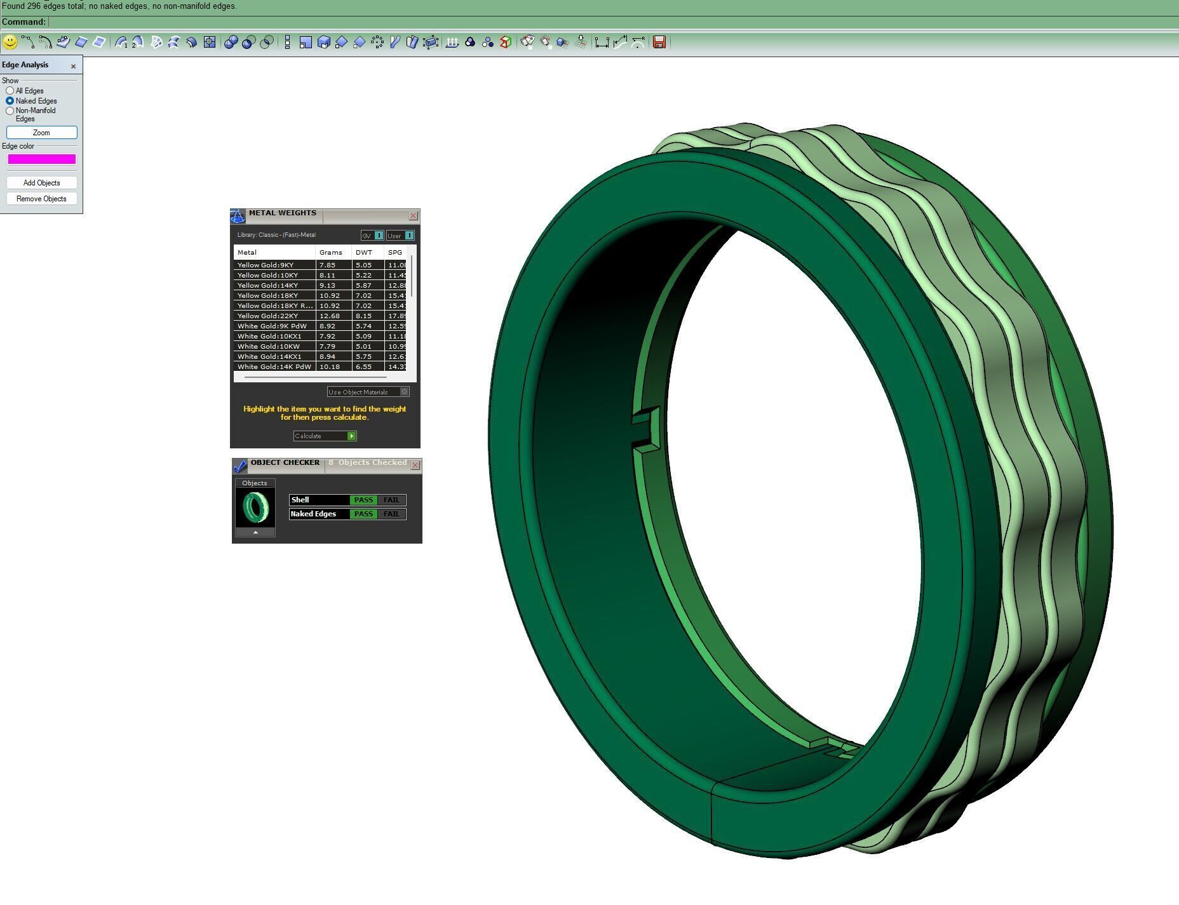Click the Calculate button in Metal Weights
The width and height of the screenshot is (1179, 905).
pyautogui.click(x=325, y=436)
